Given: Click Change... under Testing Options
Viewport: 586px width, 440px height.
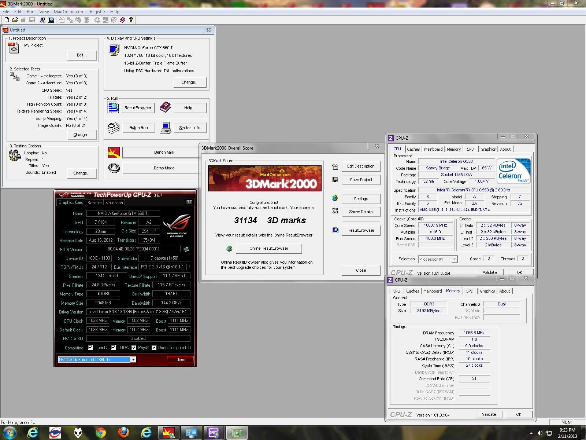Looking at the screenshot, I should point(82,173).
